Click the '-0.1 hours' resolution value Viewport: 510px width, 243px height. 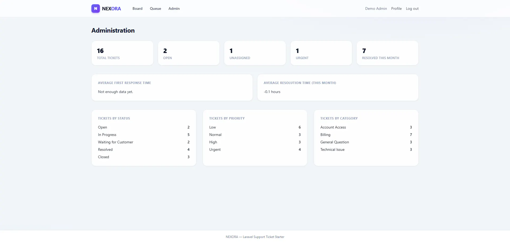coord(272,92)
